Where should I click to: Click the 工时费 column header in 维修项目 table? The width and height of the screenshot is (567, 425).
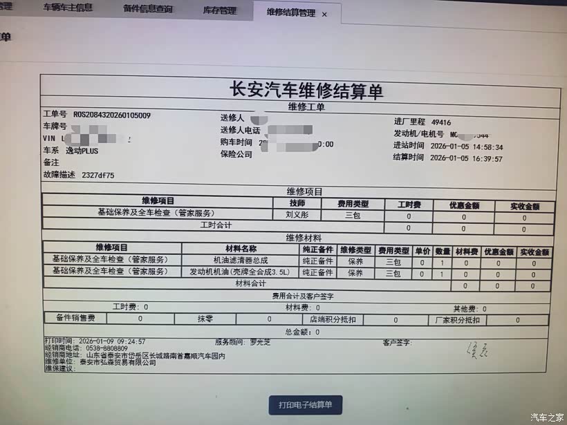coord(409,205)
